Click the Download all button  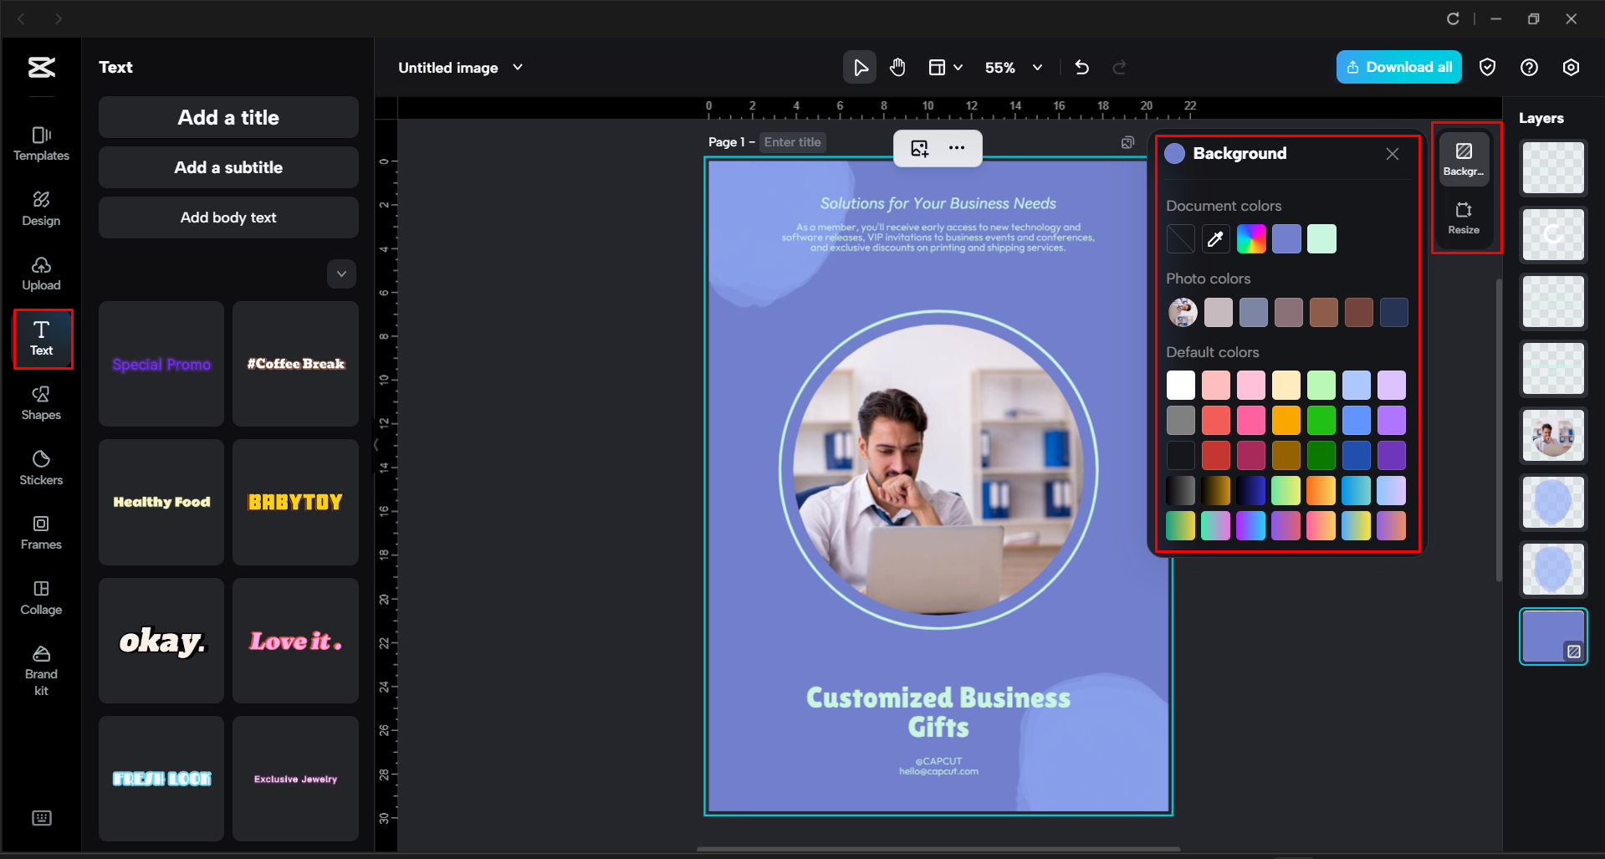tap(1398, 67)
